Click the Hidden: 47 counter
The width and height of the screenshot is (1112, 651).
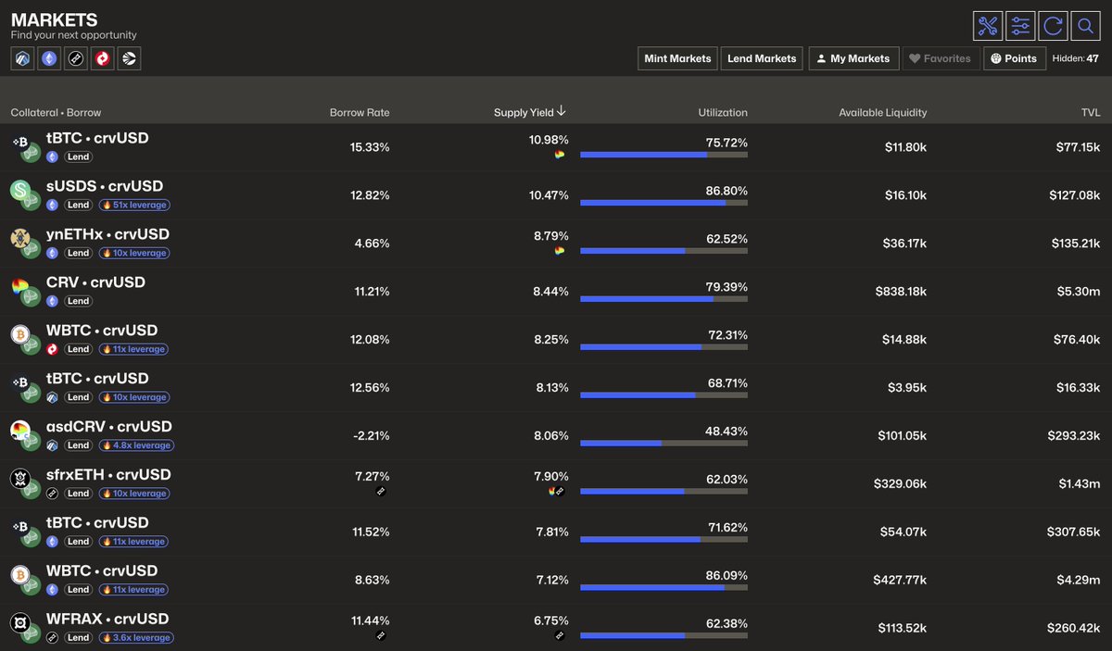[x=1076, y=58]
